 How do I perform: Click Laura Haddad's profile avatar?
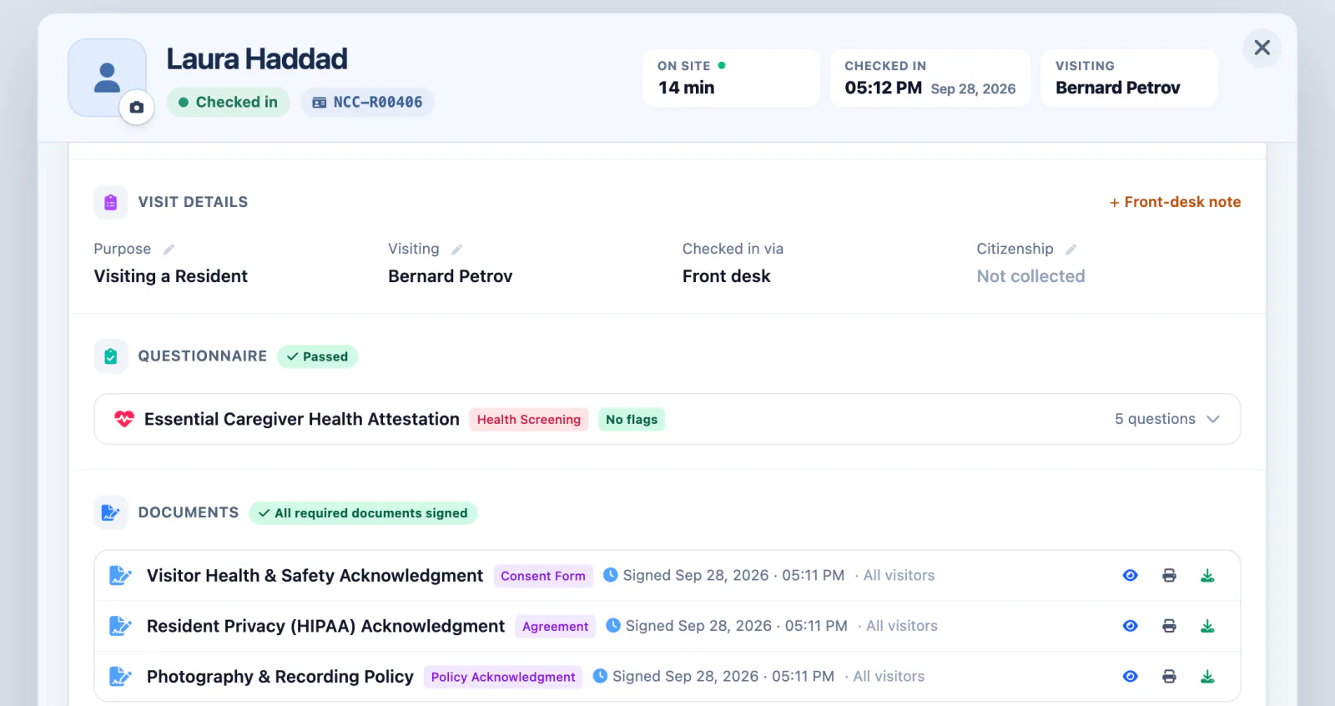point(107,78)
